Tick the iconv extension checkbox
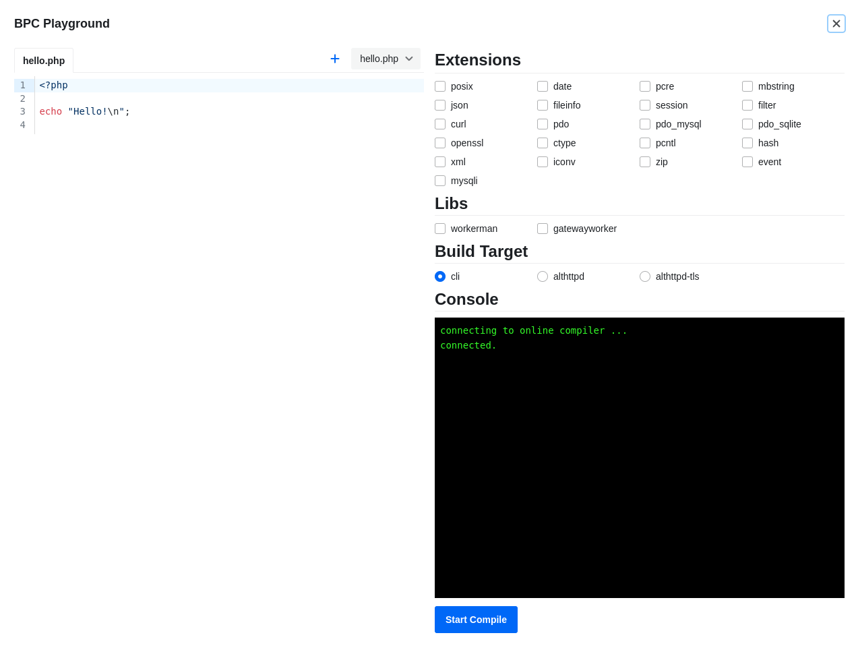The image size is (856, 654). coord(543,162)
